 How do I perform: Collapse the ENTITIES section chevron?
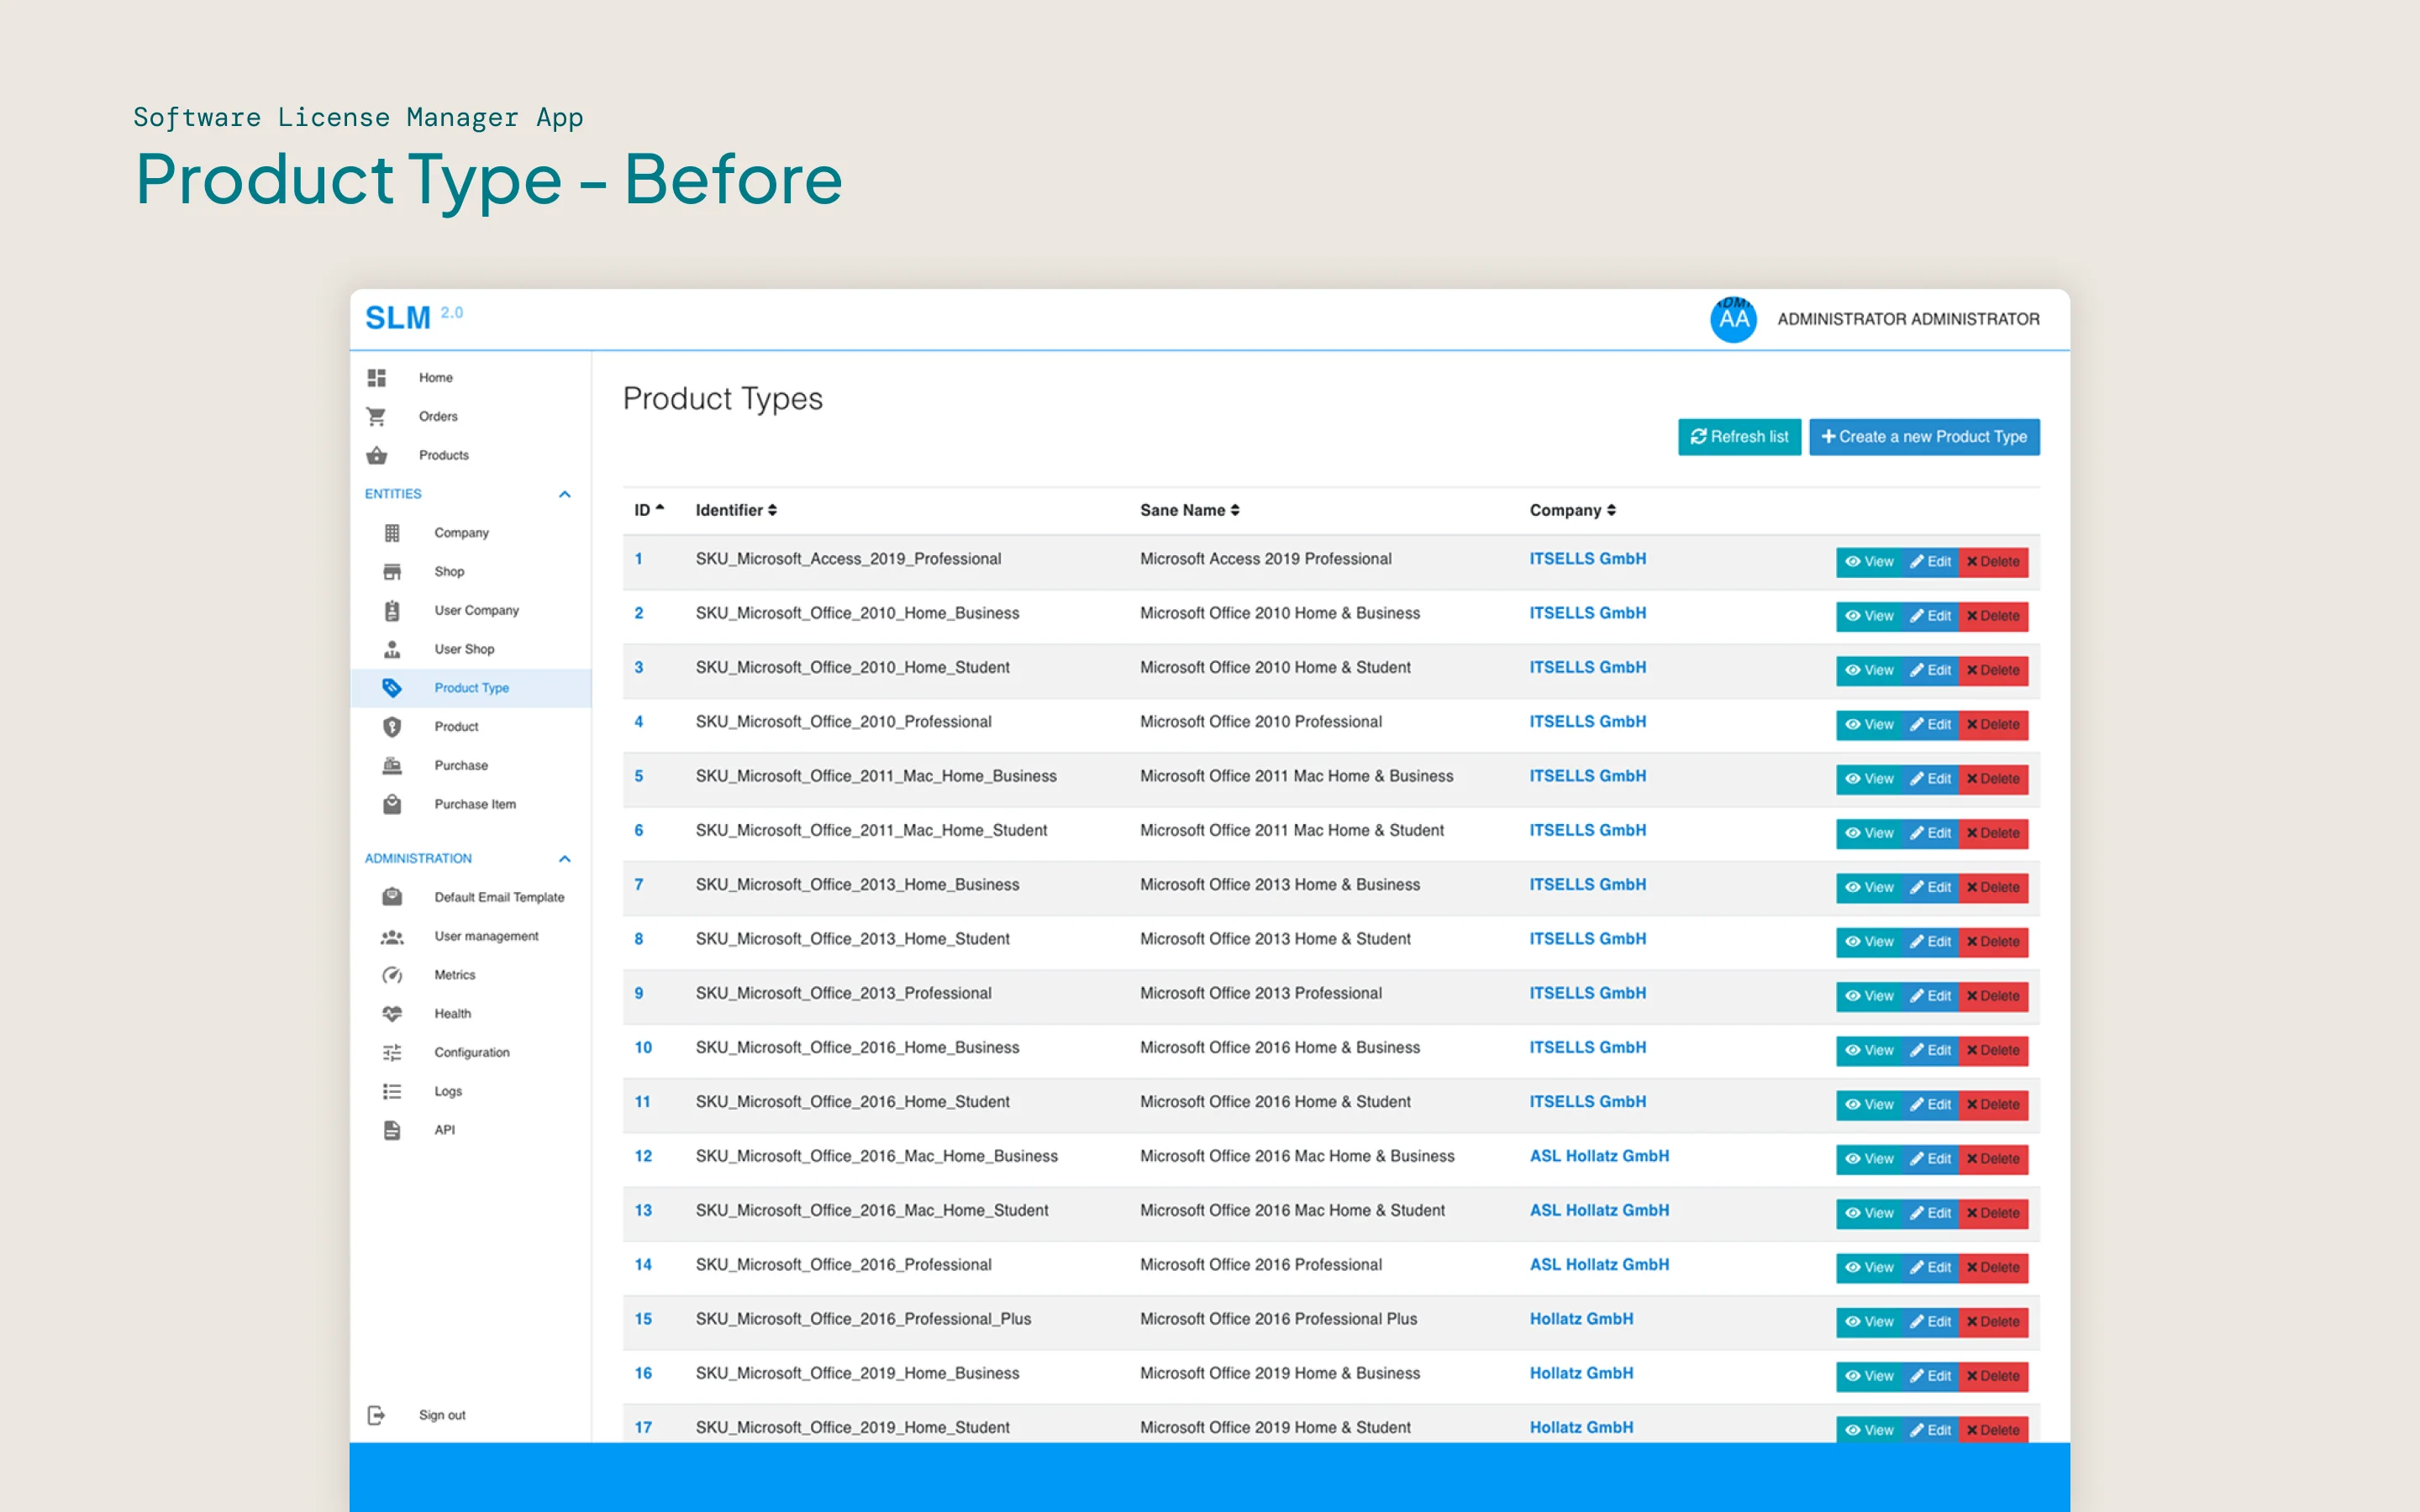click(564, 494)
